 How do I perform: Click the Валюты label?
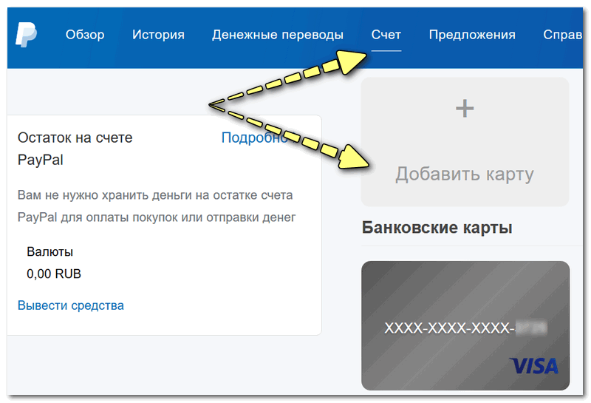click(x=49, y=251)
